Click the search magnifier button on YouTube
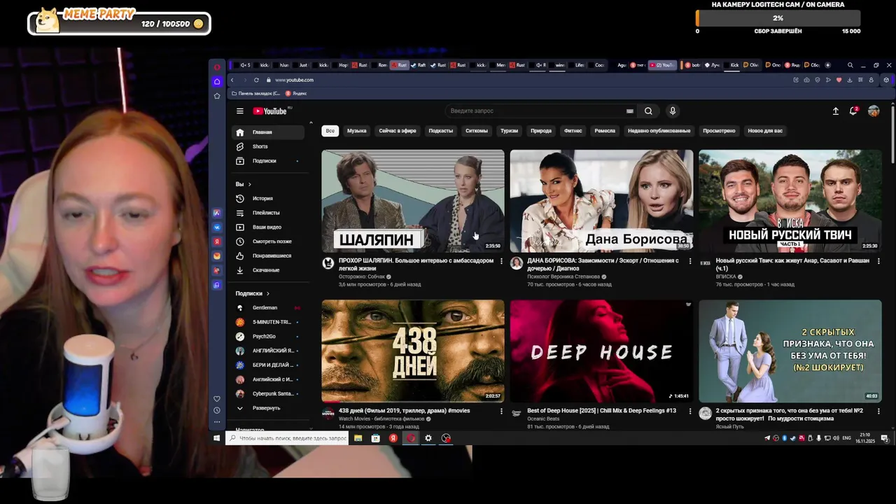 coord(648,111)
